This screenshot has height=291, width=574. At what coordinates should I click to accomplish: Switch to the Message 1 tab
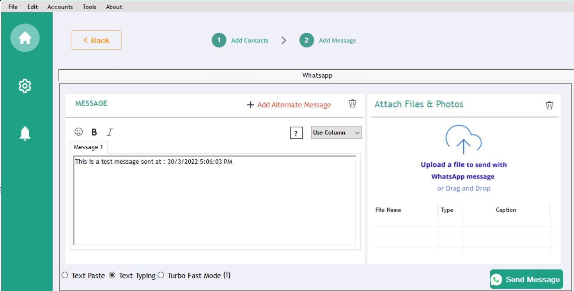89,147
